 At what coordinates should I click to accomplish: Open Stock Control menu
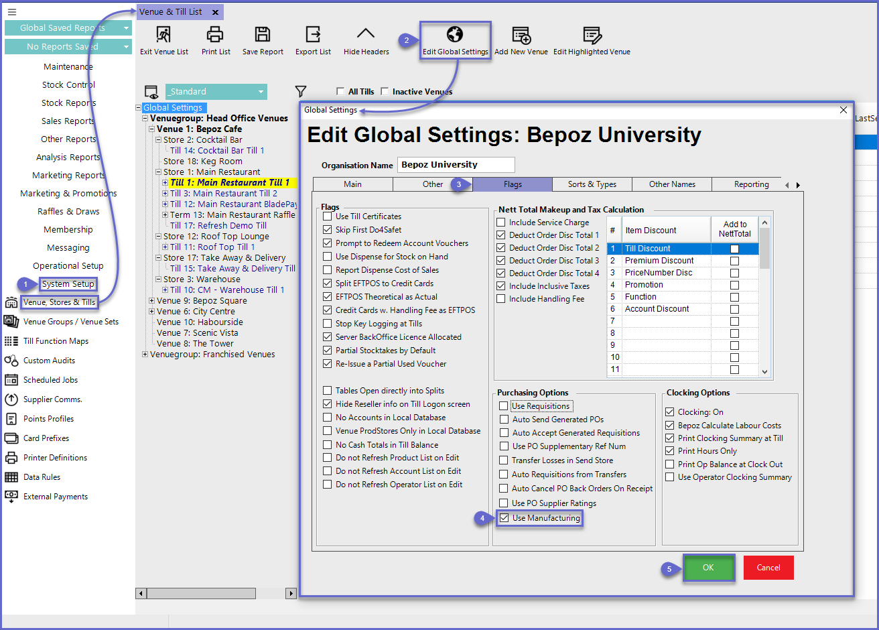(x=68, y=85)
